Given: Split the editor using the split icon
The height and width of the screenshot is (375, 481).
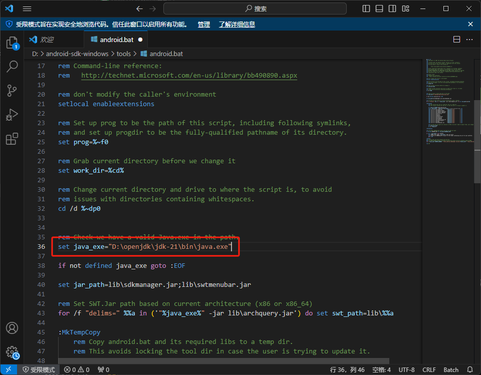Looking at the screenshot, I should pos(456,39).
